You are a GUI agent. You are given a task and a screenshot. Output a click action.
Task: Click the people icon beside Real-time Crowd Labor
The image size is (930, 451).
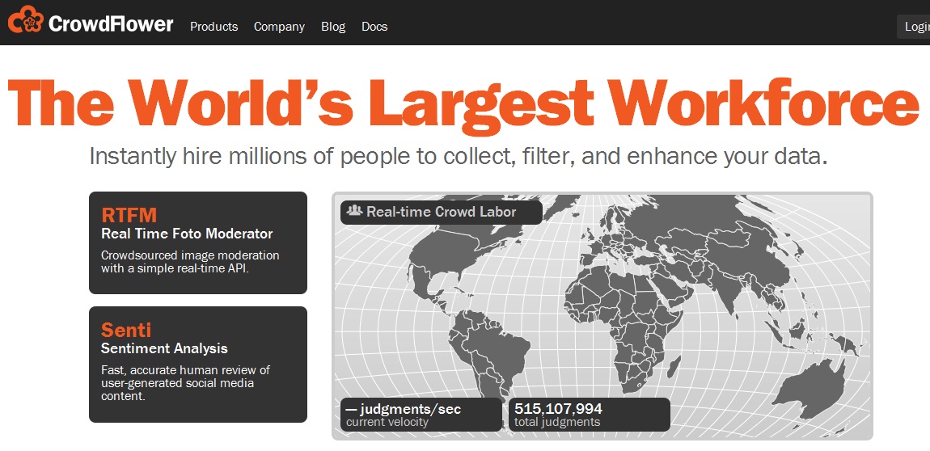(x=354, y=212)
